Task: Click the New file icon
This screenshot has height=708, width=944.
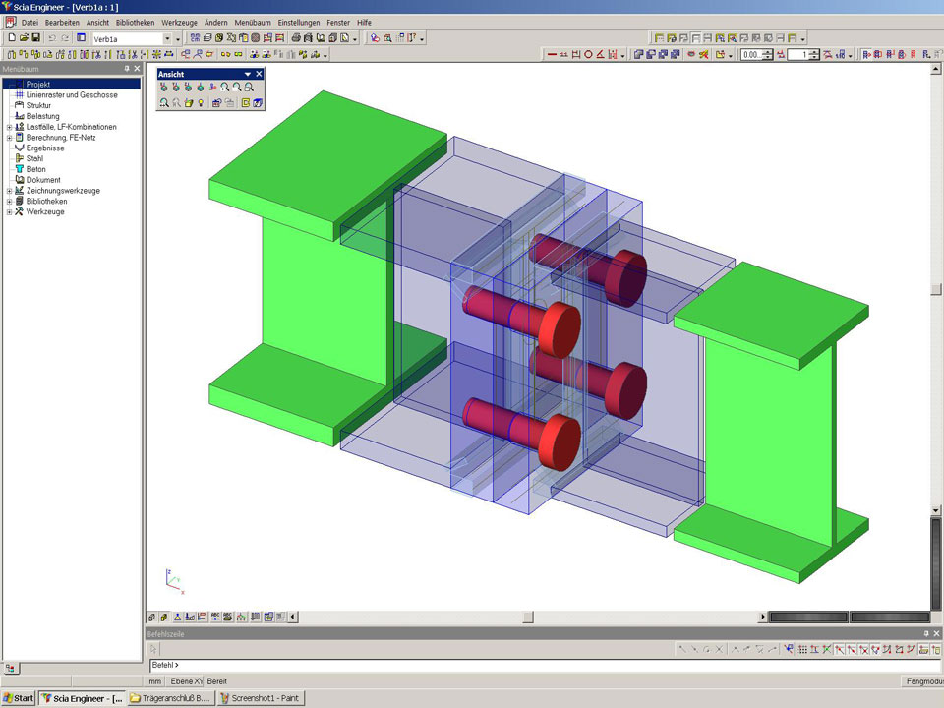Action: 10,38
